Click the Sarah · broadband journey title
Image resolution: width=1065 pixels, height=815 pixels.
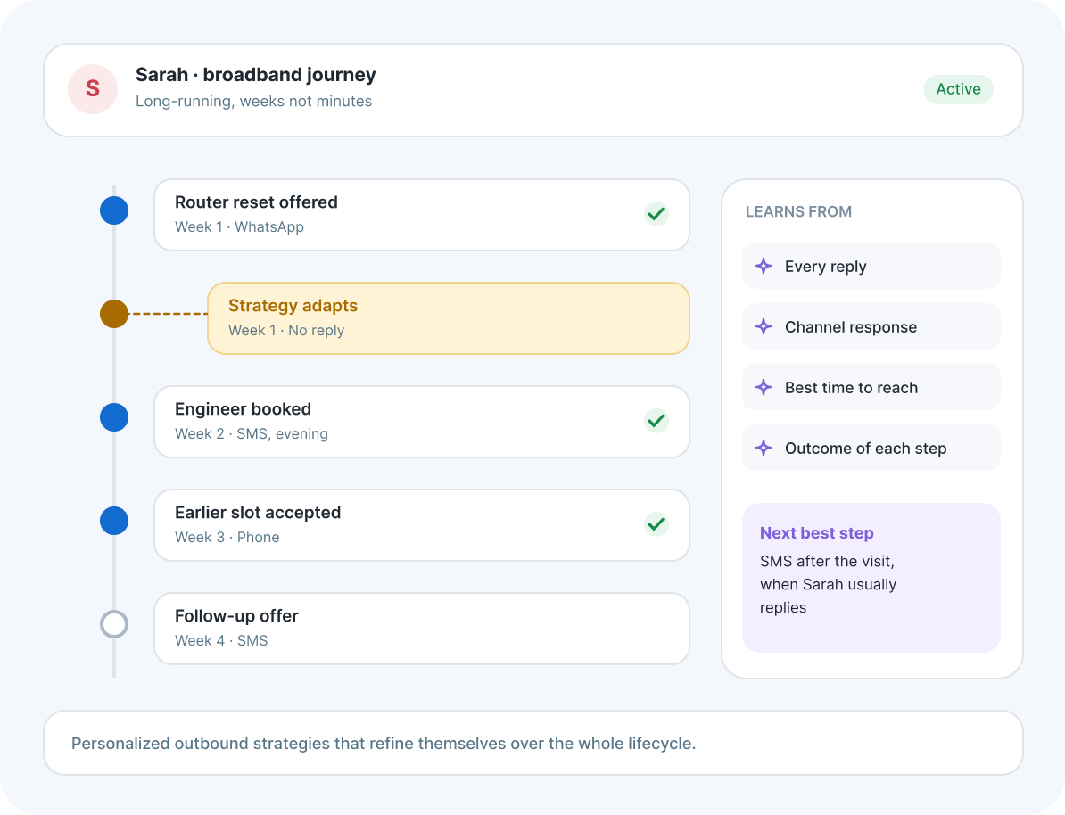[x=255, y=75]
